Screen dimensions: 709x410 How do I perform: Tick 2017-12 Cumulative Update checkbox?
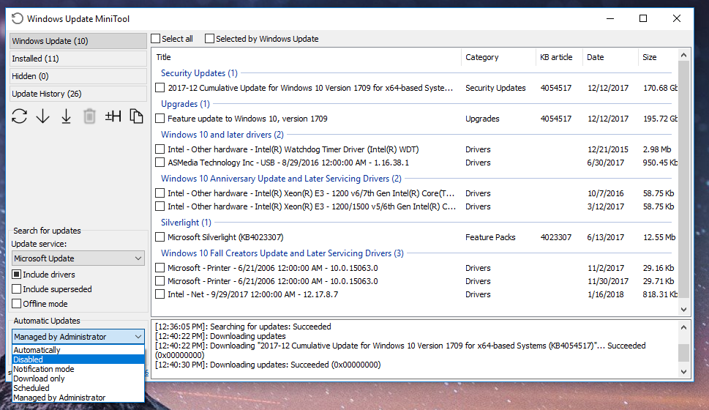(x=160, y=88)
